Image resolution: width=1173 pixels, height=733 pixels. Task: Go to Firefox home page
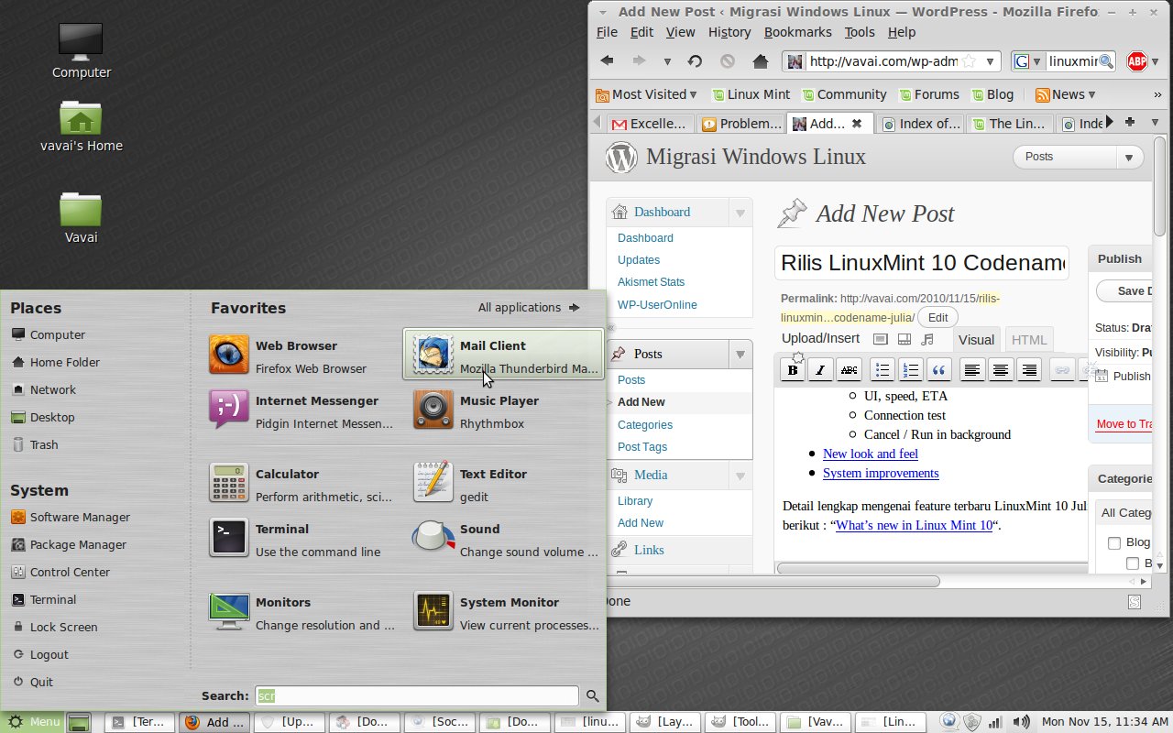[x=760, y=61]
